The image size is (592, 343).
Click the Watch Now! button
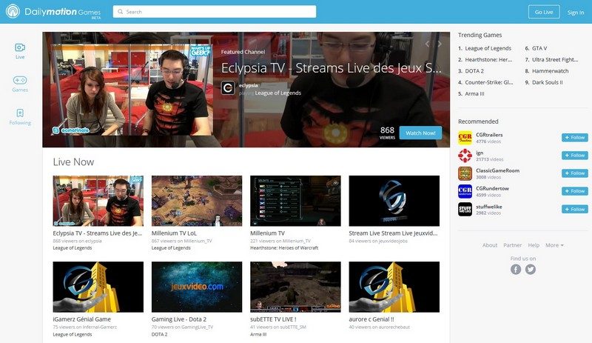pyautogui.click(x=420, y=133)
